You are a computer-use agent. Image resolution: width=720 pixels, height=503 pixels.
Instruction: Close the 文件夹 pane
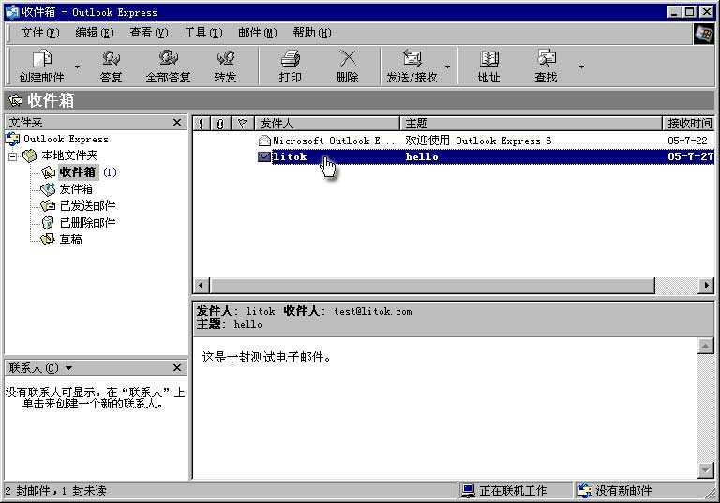click(x=177, y=123)
